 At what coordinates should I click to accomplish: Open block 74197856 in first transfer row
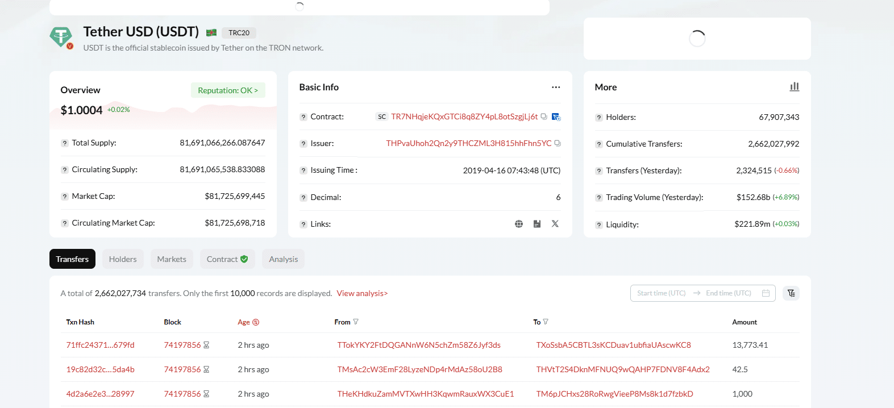(182, 345)
